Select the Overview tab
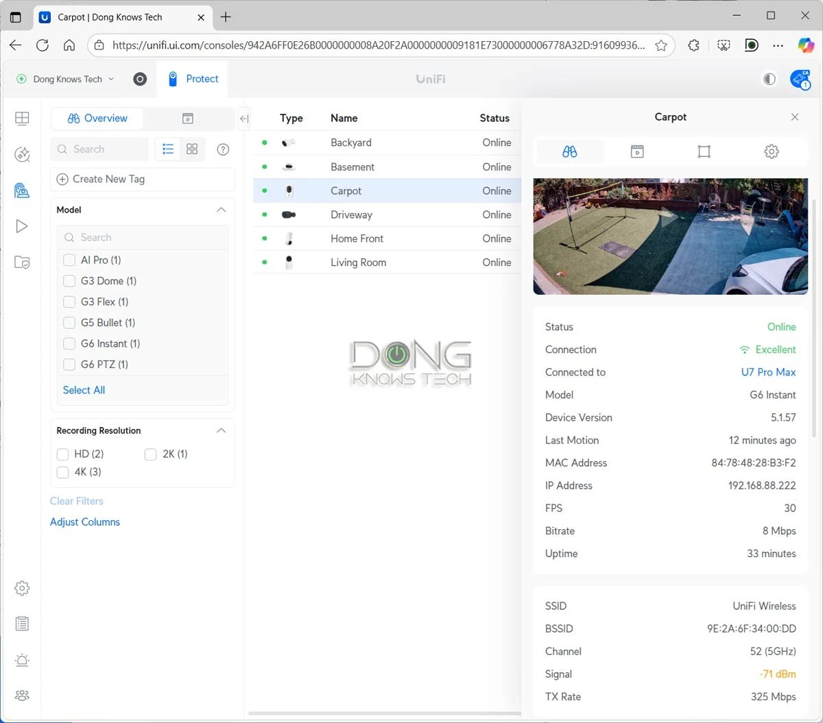The image size is (823, 723). coord(97,119)
